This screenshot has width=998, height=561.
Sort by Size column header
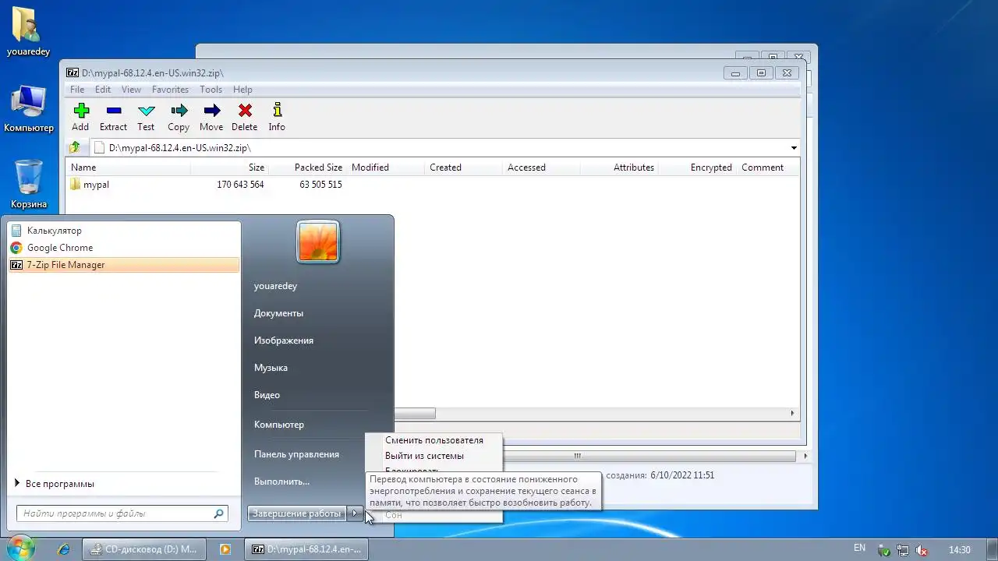click(x=230, y=168)
